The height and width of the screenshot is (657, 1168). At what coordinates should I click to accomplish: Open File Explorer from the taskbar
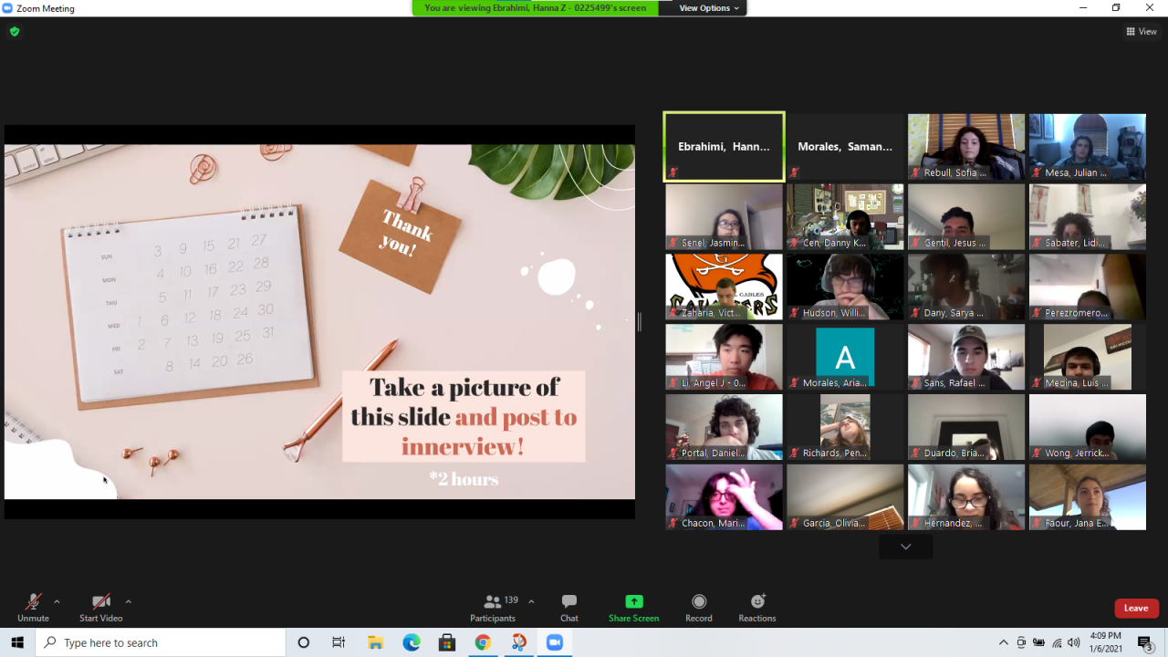(x=375, y=642)
